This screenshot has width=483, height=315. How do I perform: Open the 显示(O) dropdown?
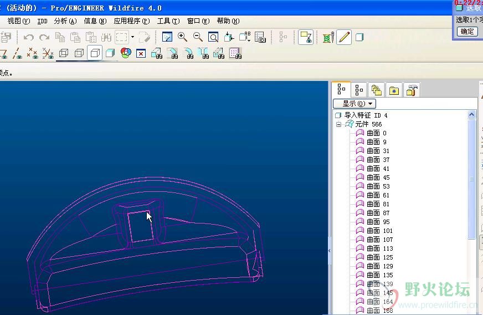(x=354, y=104)
